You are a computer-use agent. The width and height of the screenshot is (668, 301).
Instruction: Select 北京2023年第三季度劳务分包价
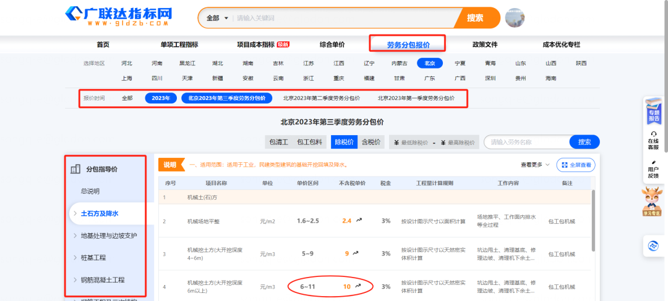point(227,98)
